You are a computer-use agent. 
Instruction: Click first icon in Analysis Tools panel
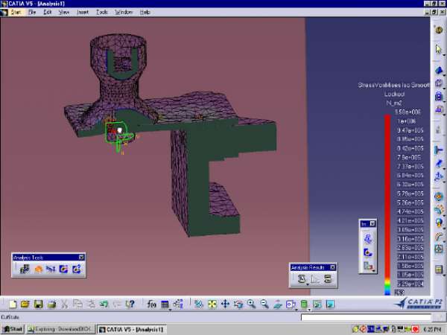(x=25, y=269)
